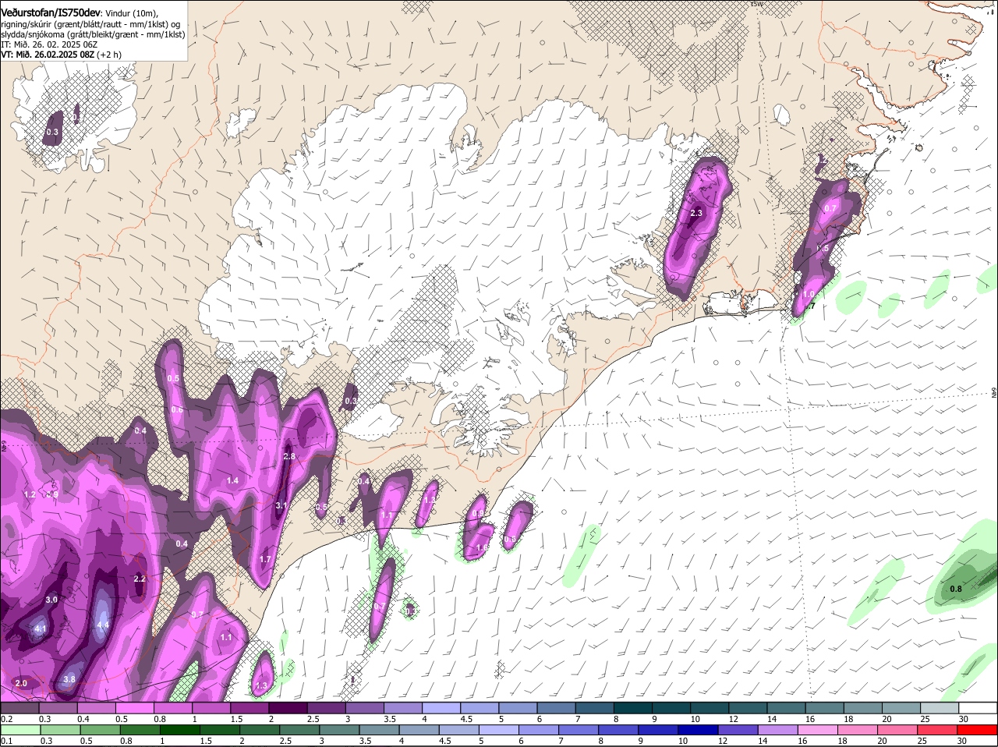The width and height of the screenshot is (998, 747).
Task: Click the 1.2 precipitation value on the map
Action: (30, 494)
